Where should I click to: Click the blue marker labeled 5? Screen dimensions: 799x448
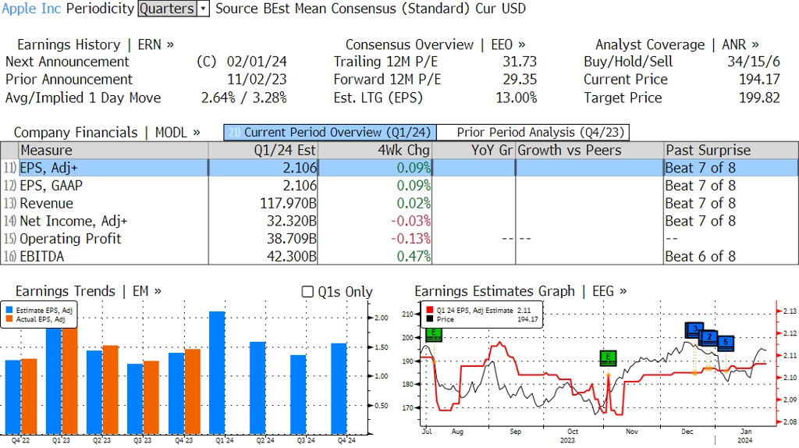726,343
